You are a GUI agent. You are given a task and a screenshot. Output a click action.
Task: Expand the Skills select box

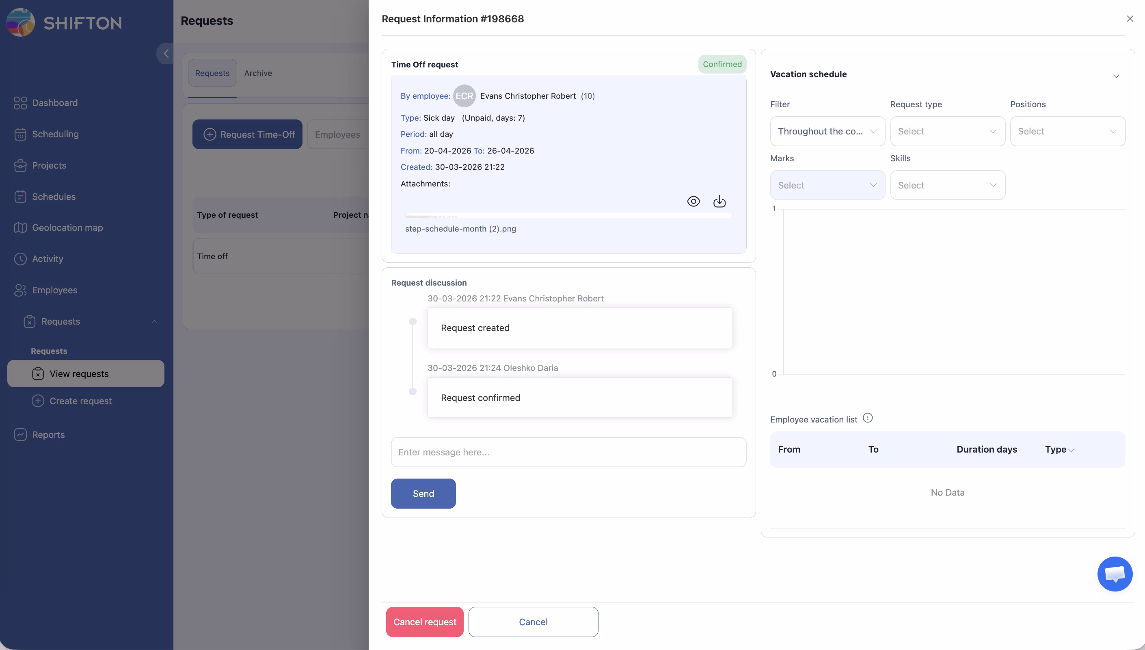947,185
